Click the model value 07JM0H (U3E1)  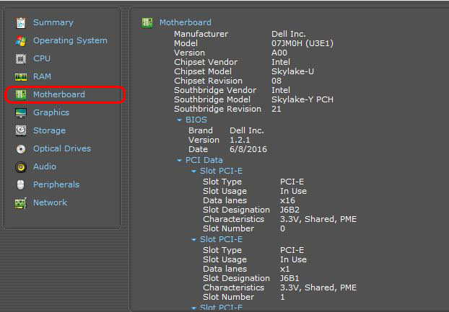[302, 43]
